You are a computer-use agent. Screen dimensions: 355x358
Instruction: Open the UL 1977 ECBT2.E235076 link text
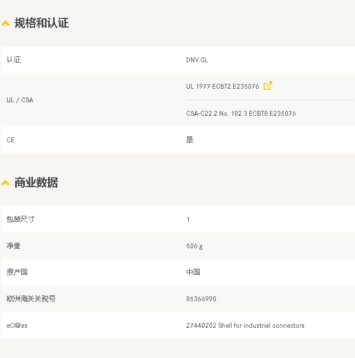pyautogui.click(x=222, y=87)
